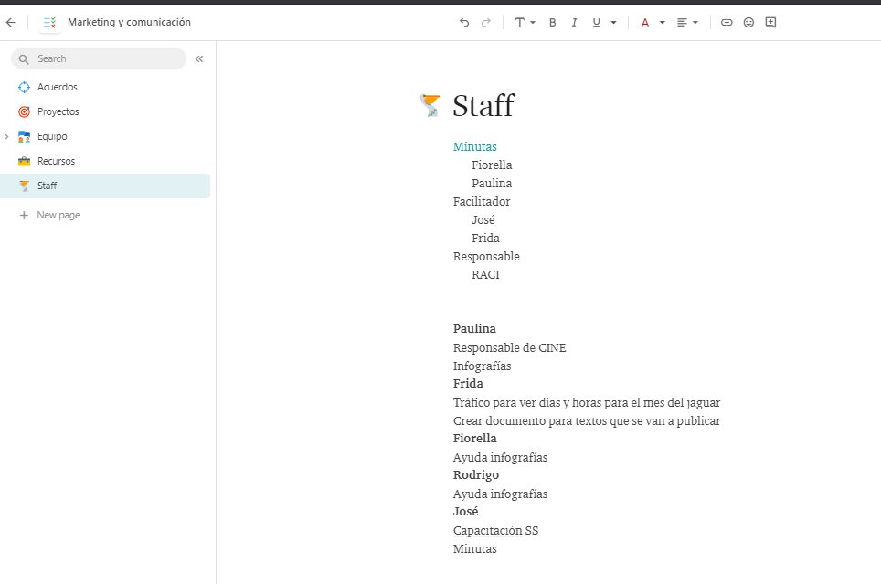The height and width of the screenshot is (584, 881).
Task: Click the Equipo people icon
Action: (24, 136)
